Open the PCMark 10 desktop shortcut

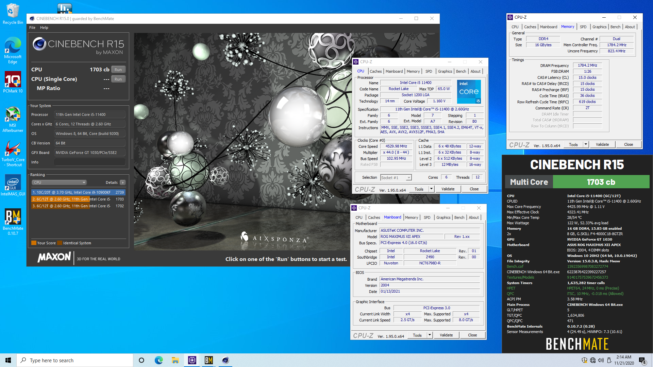pos(13,82)
